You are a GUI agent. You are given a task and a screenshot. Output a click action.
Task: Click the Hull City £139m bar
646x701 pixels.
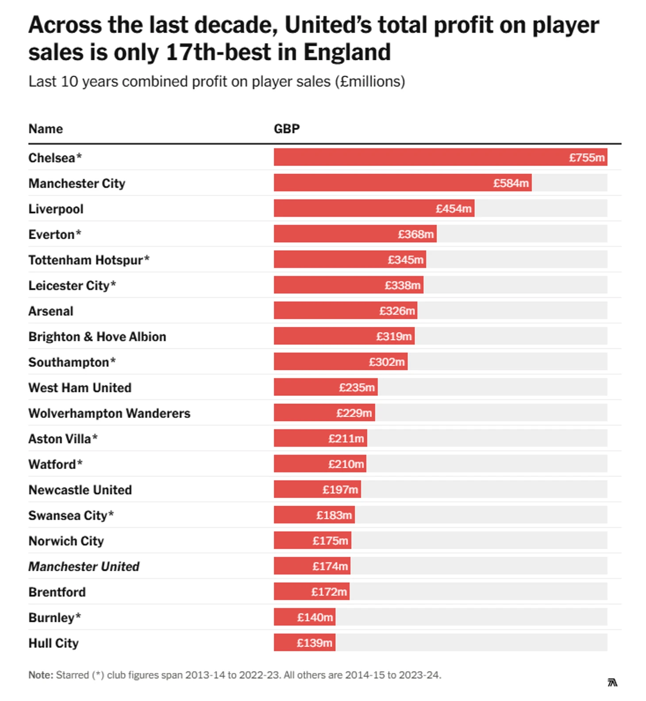[304, 643]
